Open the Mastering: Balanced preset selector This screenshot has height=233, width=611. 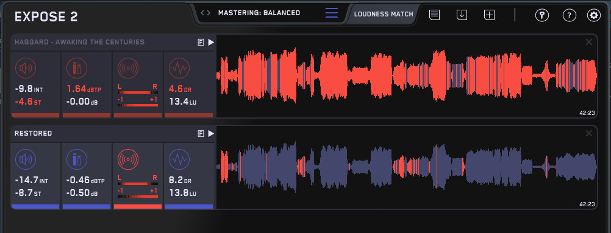pos(259,13)
